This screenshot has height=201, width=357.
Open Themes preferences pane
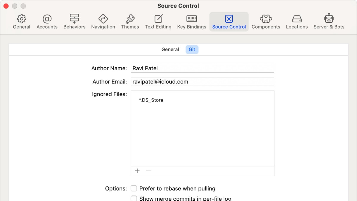130,22
